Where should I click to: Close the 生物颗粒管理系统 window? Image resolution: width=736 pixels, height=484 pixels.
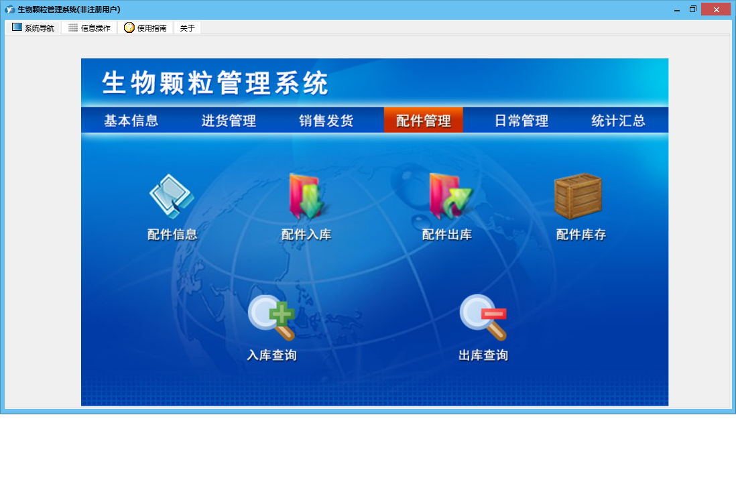716,9
